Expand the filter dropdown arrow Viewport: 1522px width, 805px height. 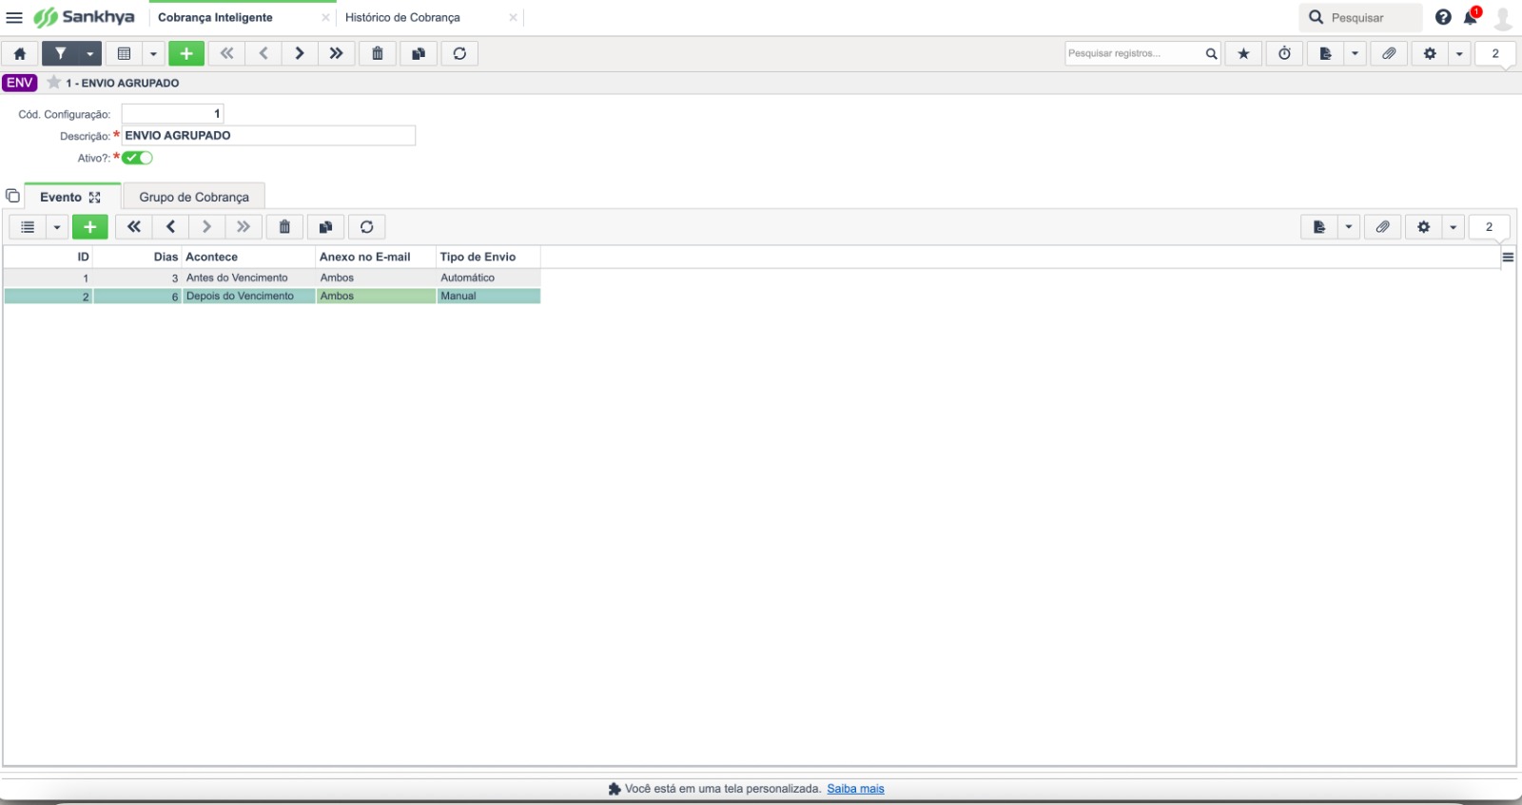[x=90, y=54]
